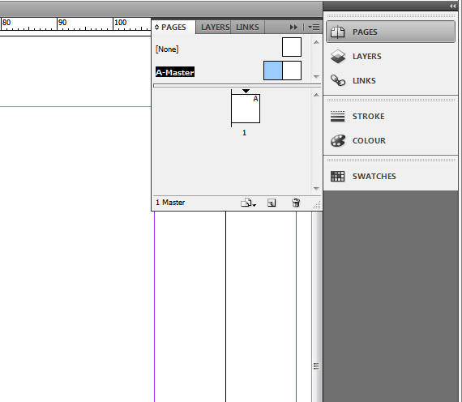The width and height of the screenshot is (462, 402).
Task: Select the highlighted left A-Master page thumbnail
Action: tap(273, 71)
